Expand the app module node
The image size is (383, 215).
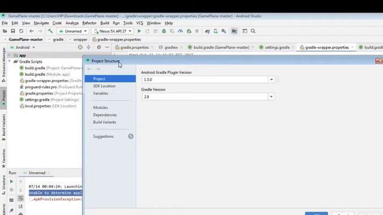(10, 56)
